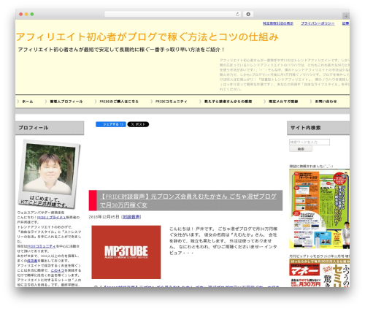
Task: Open the PRIDEコミュニティ menu item
Action: pos(172,102)
